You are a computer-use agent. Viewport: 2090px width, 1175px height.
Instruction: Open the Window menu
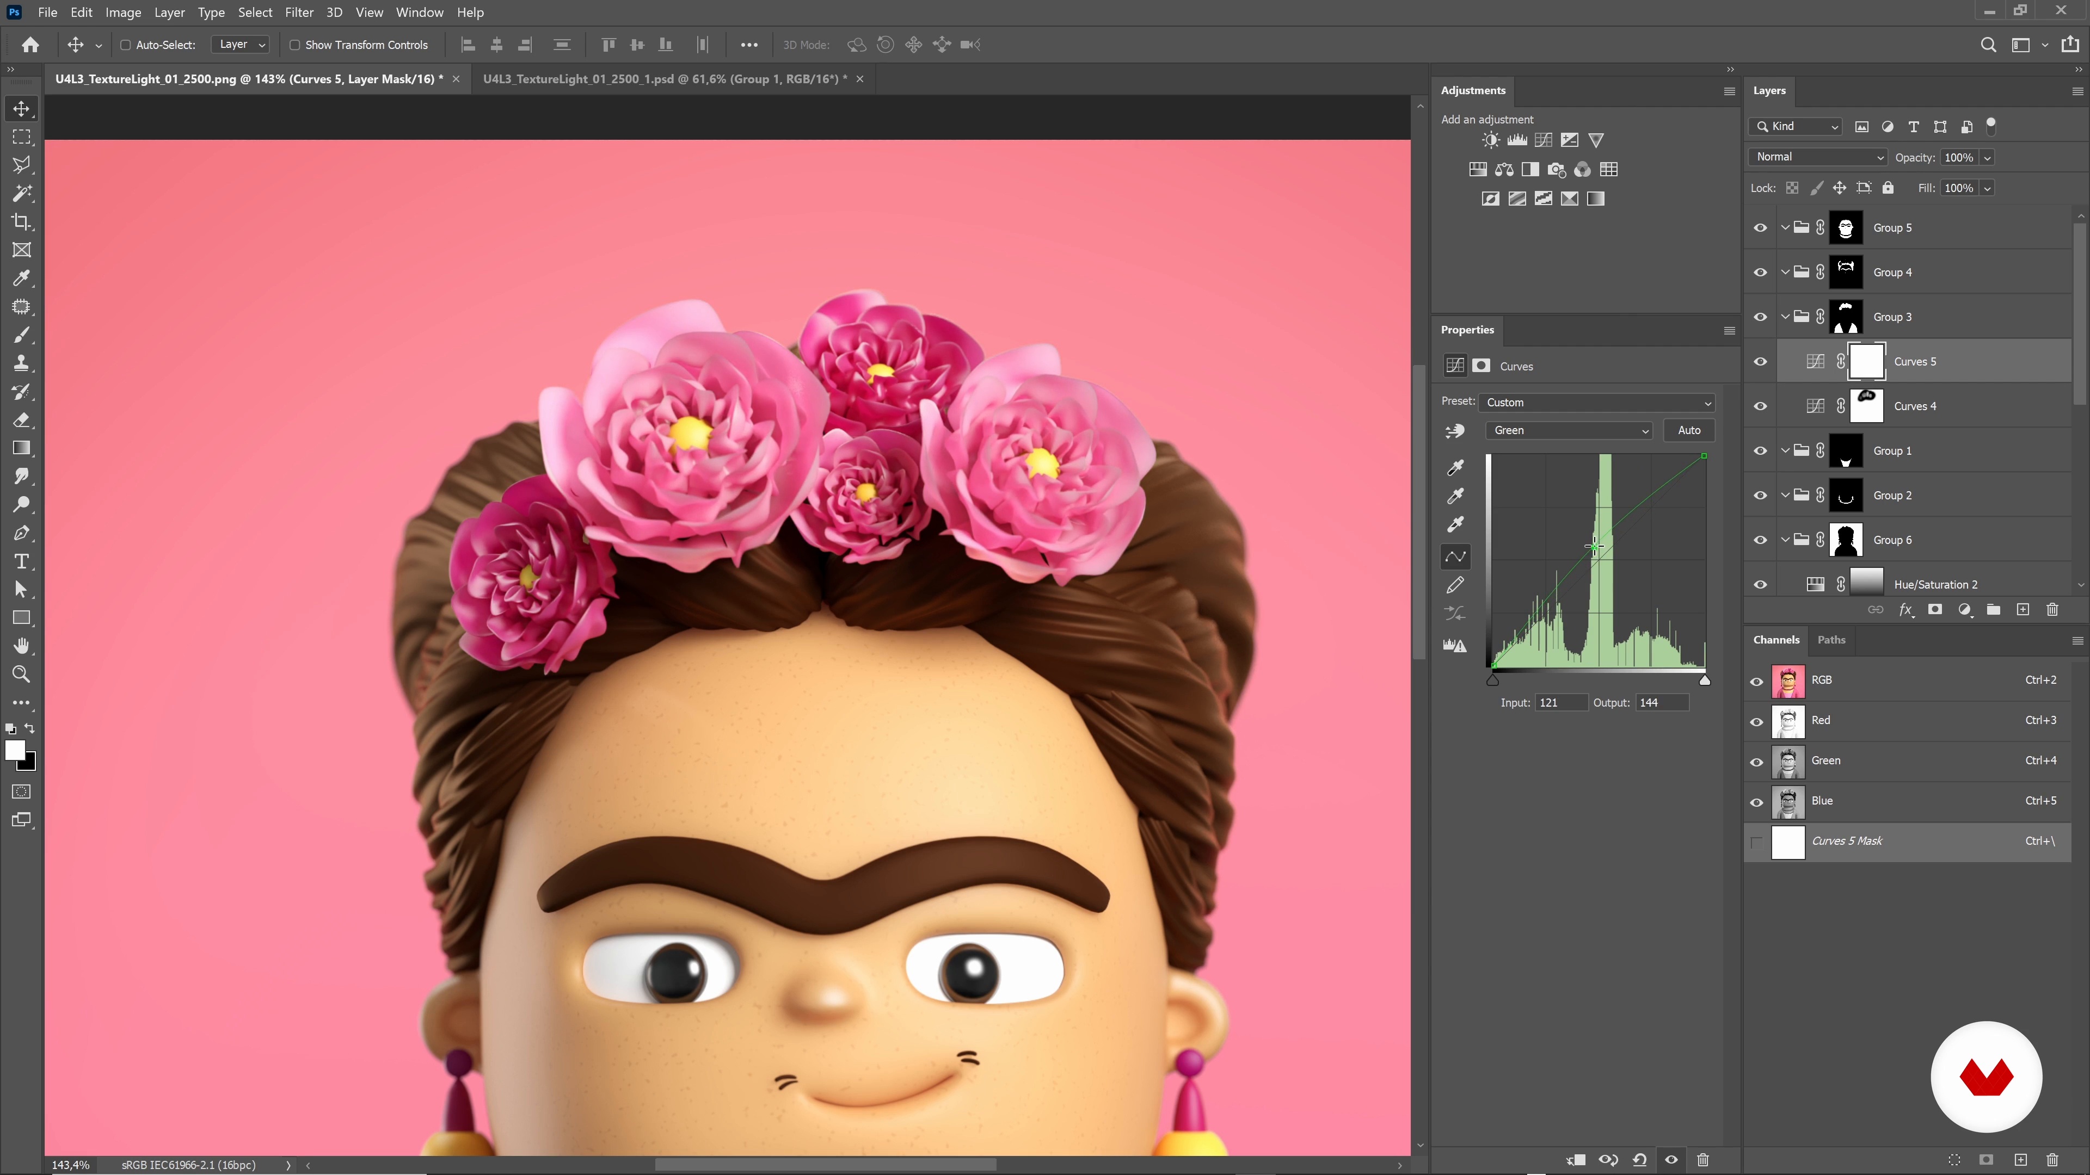tap(420, 12)
